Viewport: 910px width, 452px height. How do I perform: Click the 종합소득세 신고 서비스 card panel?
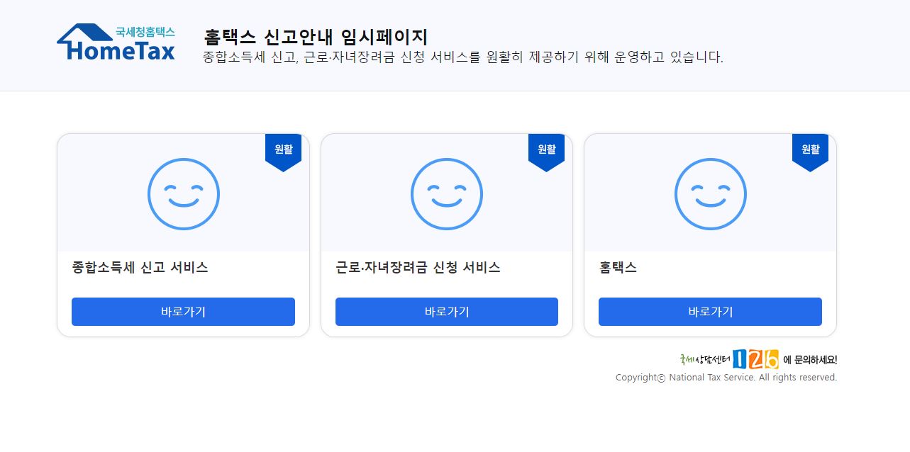[x=183, y=234]
